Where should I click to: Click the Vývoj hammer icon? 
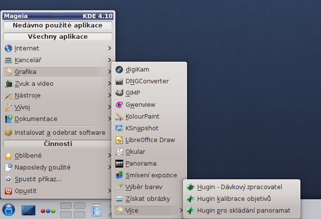click(x=8, y=107)
